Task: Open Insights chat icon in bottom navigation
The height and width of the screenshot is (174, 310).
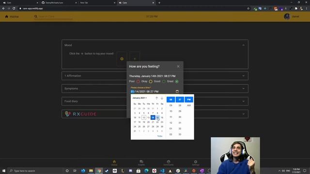Action: point(141,163)
